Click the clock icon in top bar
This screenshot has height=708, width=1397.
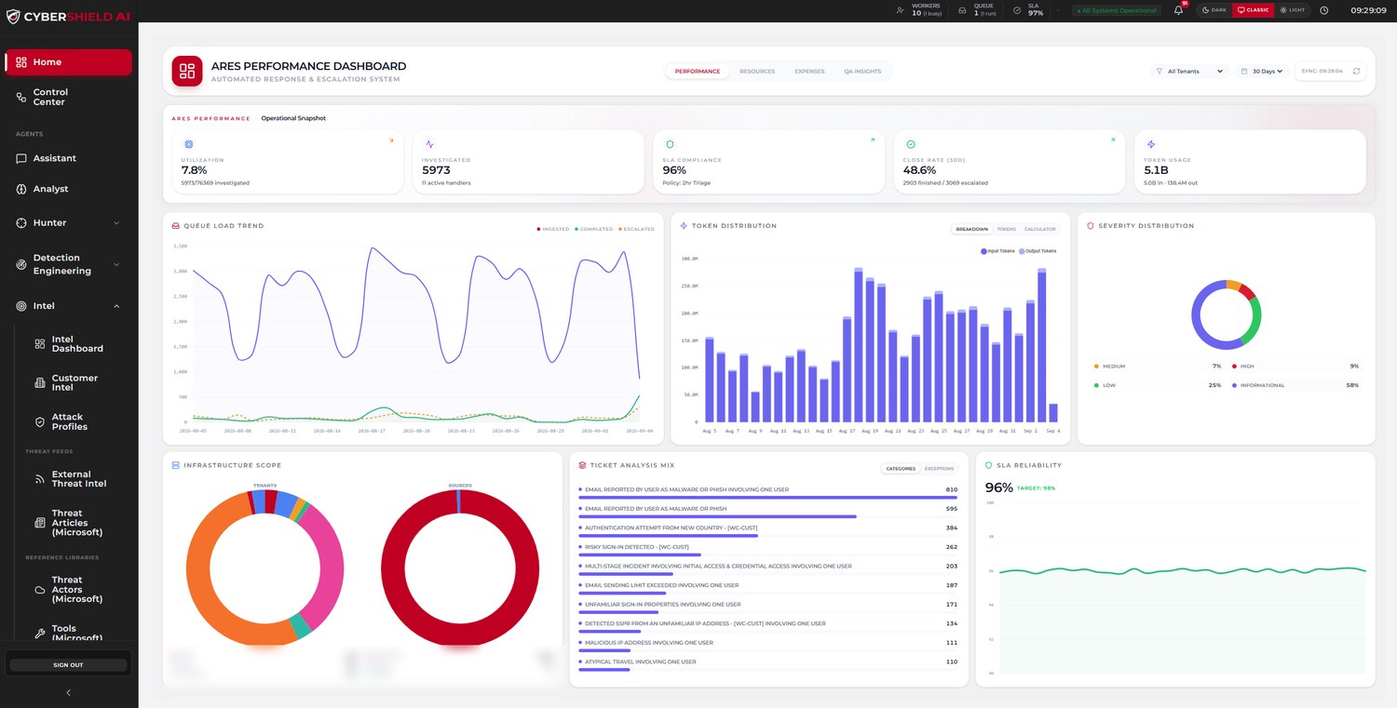tap(1324, 10)
